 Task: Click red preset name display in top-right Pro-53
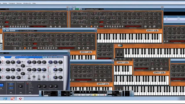tap(133, 26)
